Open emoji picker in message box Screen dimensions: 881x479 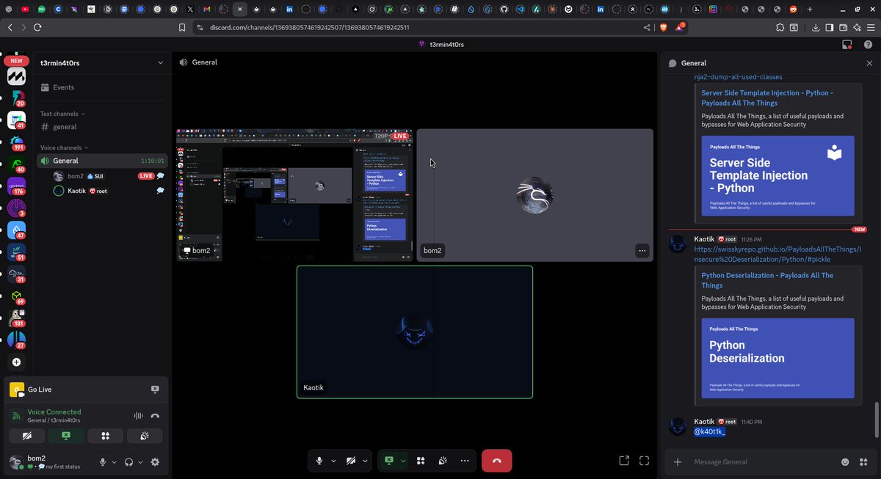(x=845, y=462)
